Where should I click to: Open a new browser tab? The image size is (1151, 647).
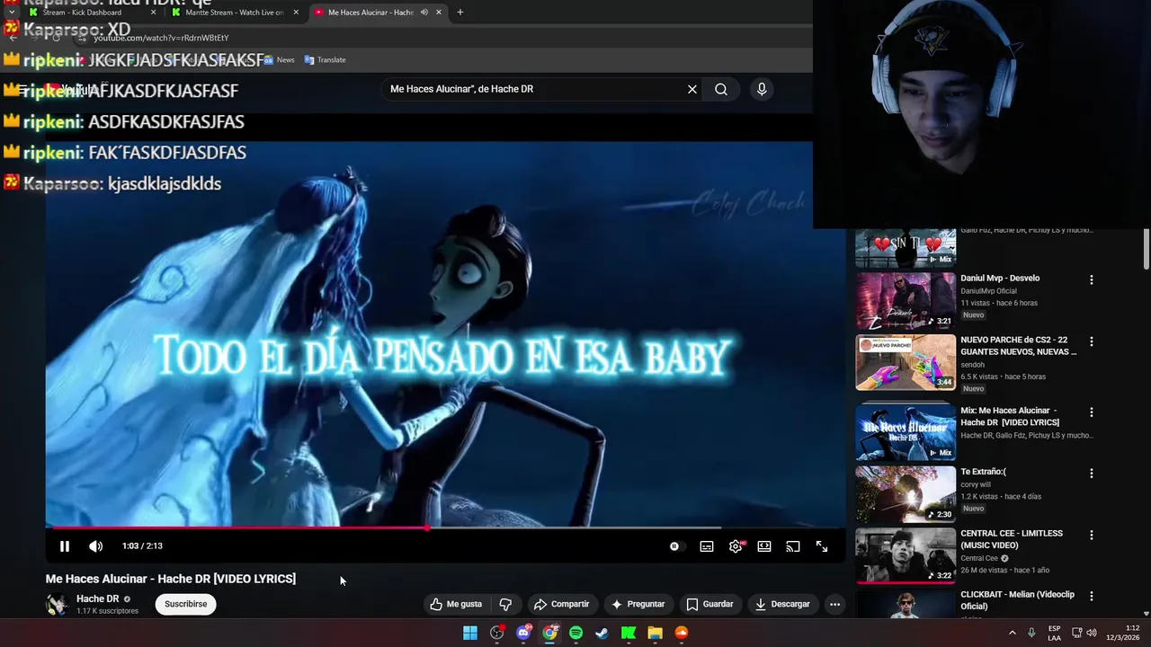point(460,13)
